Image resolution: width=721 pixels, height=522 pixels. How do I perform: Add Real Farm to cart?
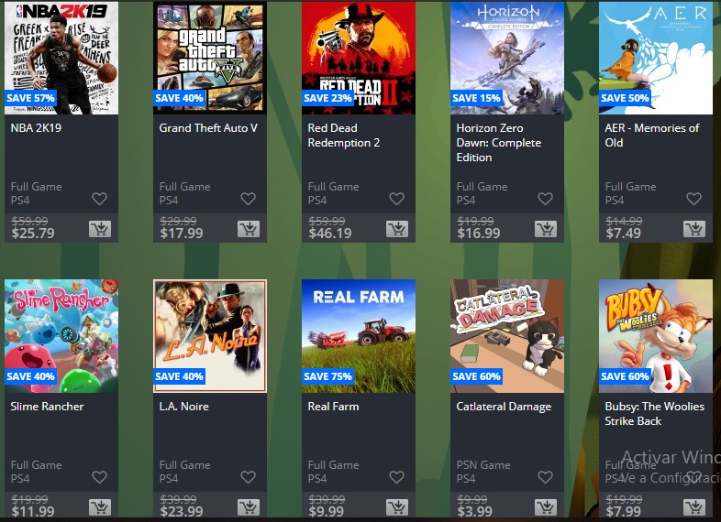click(x=397, y=507)
